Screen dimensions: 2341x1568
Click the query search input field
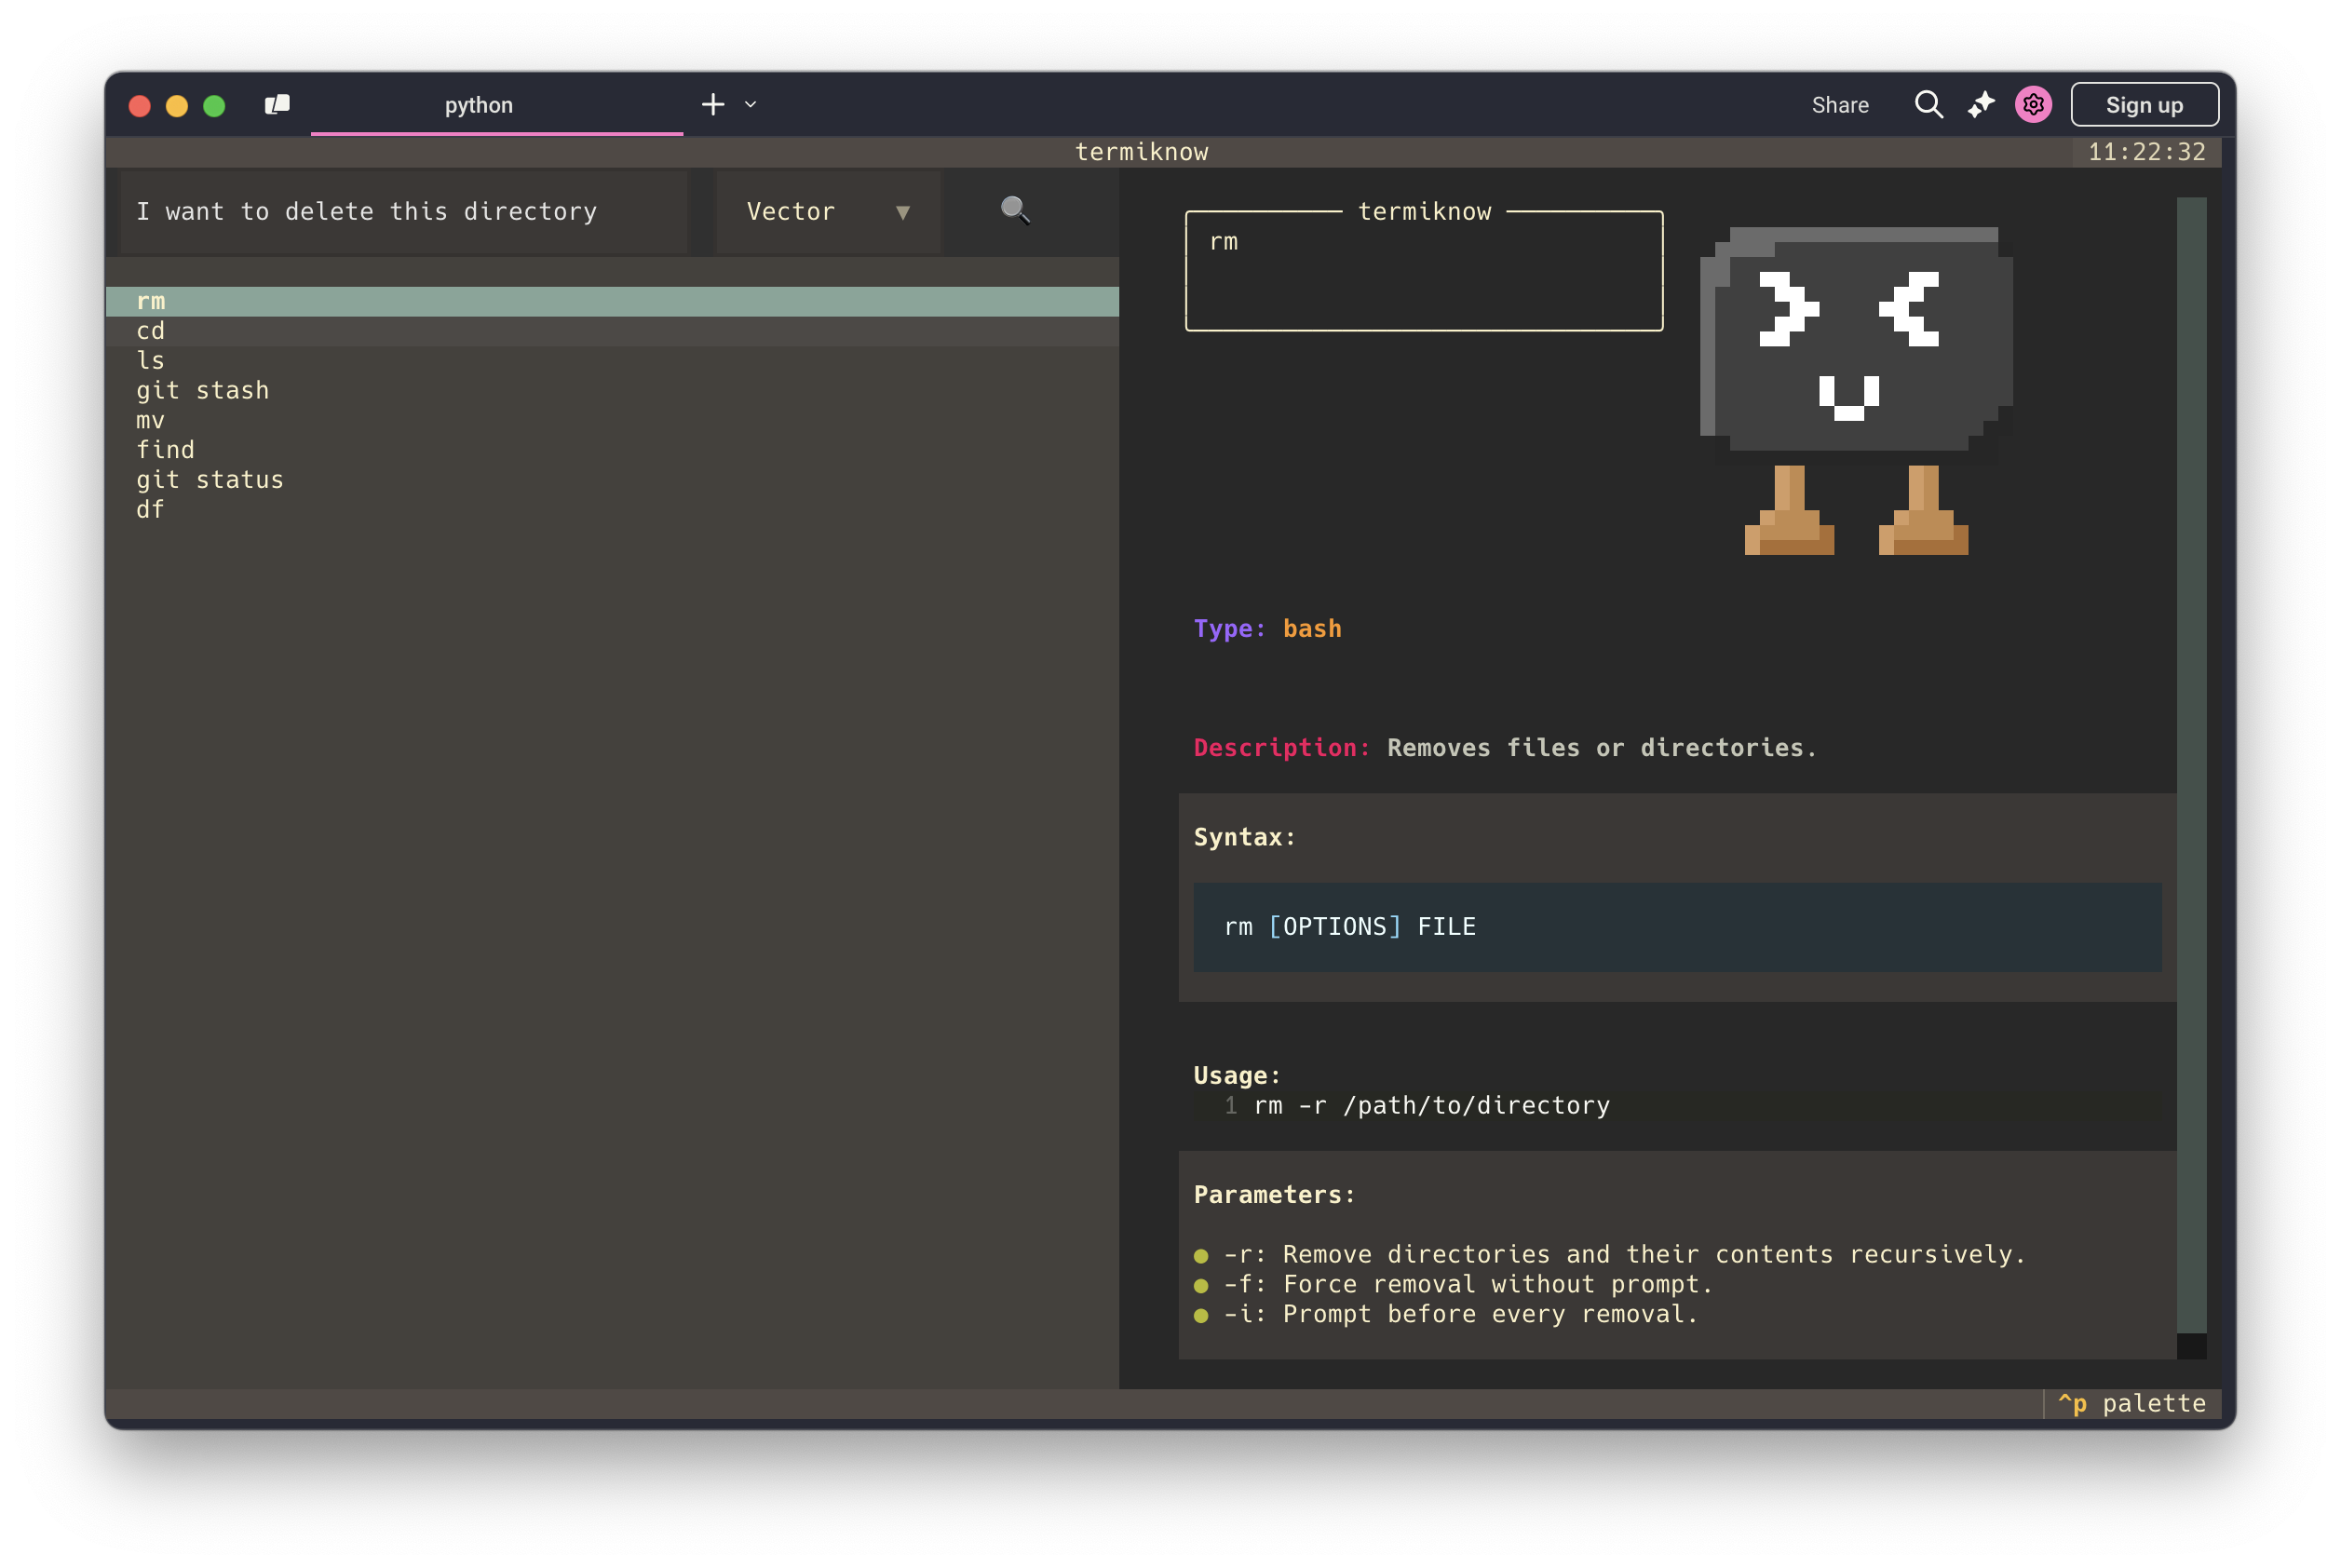click(403, 212)
